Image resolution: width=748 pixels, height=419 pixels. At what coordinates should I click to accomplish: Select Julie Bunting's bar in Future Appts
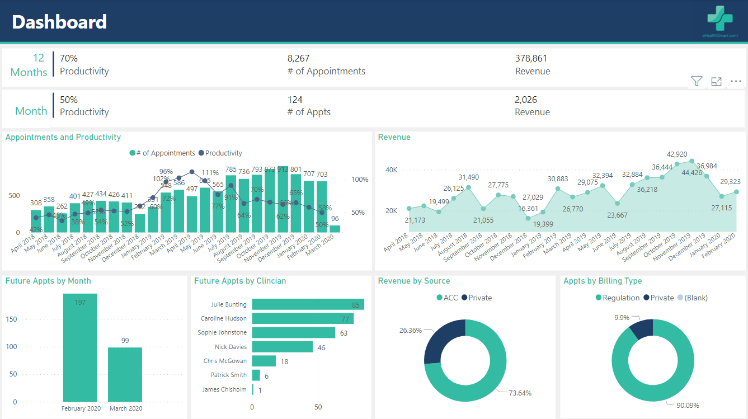click(308, 304)
